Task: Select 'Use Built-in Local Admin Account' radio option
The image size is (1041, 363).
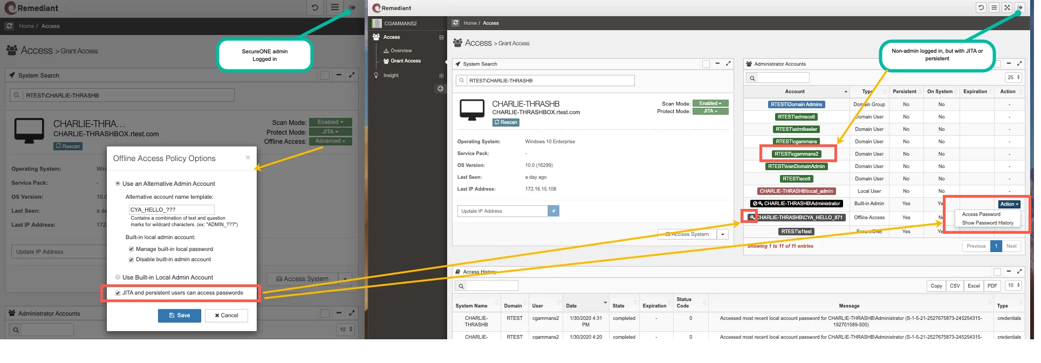Action: (118, 277)
